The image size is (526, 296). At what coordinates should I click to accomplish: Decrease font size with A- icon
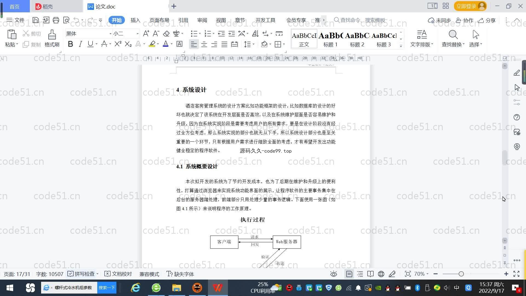156,33
